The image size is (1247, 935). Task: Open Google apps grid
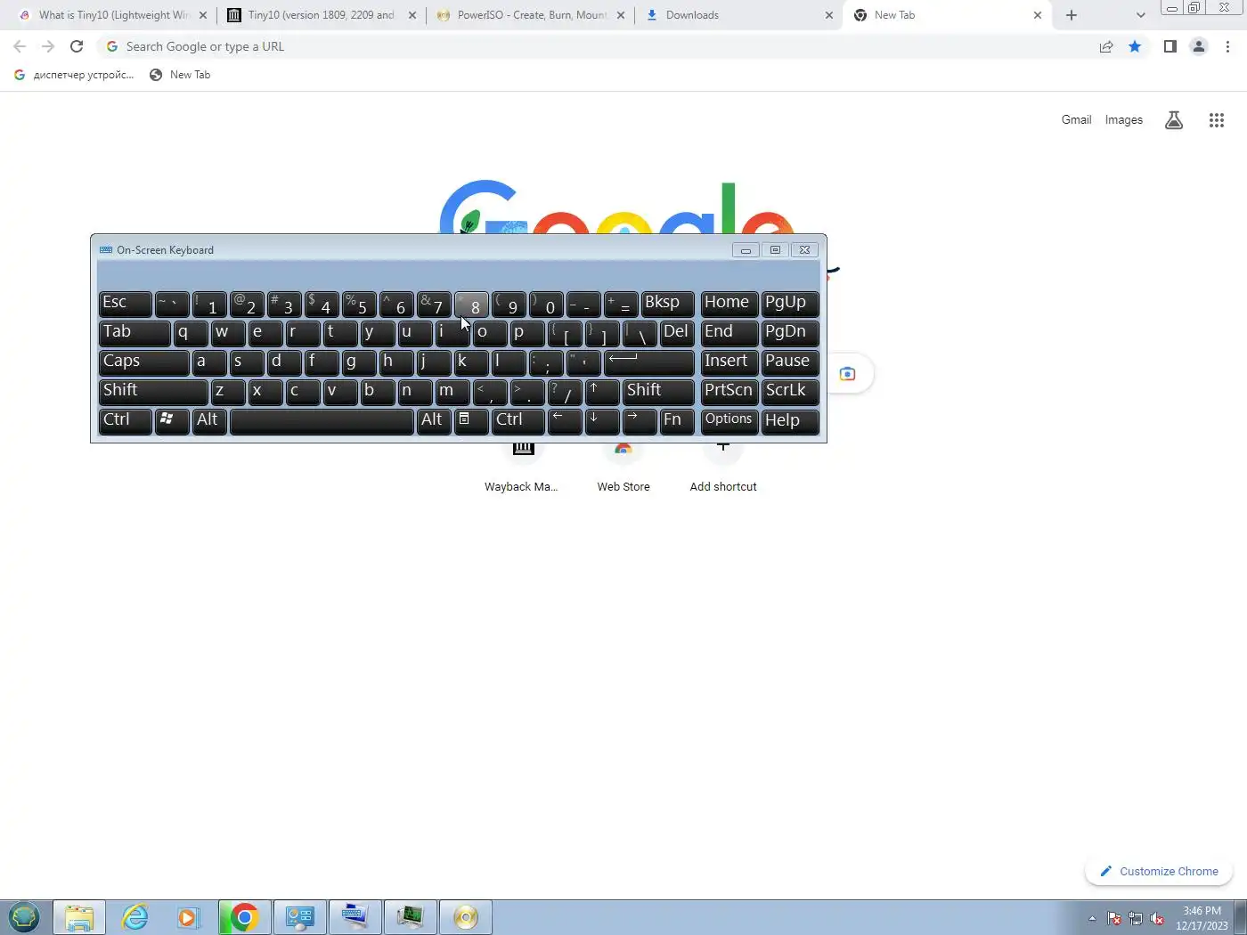coord(1217,120)
